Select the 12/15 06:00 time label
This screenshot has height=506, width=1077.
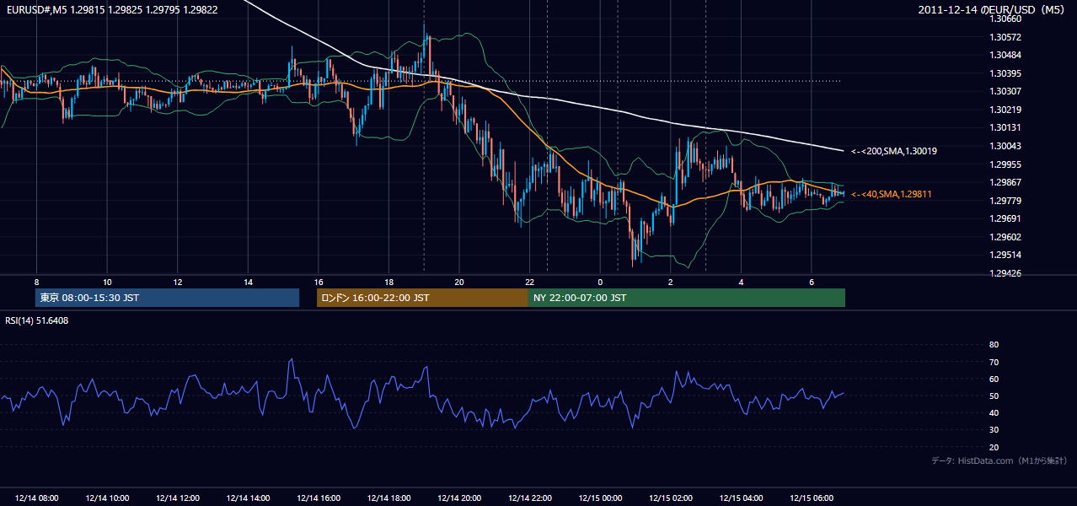pyautogui.click(x=812, y=498)
